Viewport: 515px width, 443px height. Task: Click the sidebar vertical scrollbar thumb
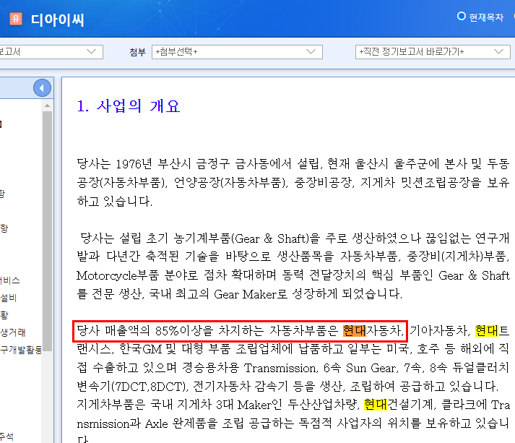click(x=47, y=231)
